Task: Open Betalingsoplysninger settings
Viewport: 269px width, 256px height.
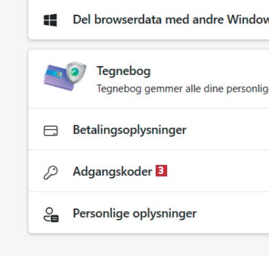Action: click(129, 130)
